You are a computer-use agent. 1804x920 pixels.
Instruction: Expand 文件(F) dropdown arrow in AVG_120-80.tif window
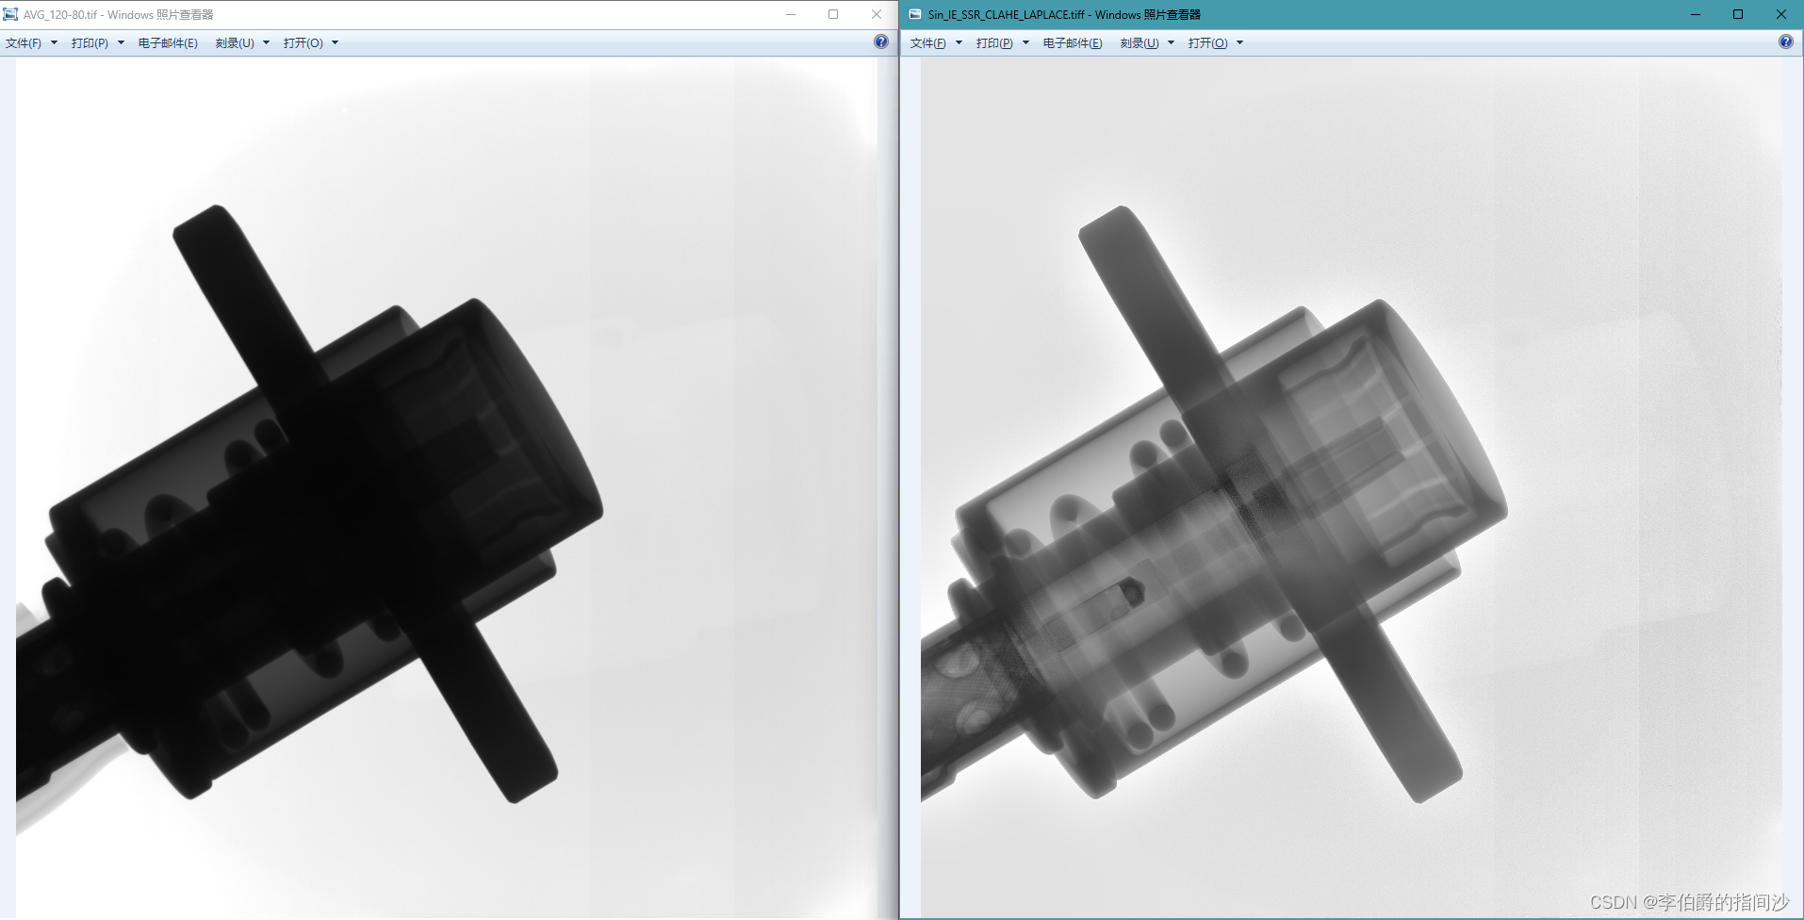tap(54, 43)
